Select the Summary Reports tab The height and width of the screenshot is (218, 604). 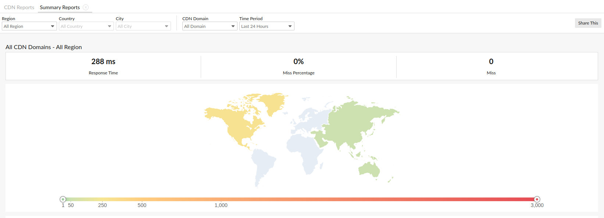tap(60, 7)
